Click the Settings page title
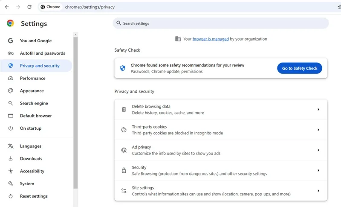This screenshot has height=207, width=341. point(34,23)
